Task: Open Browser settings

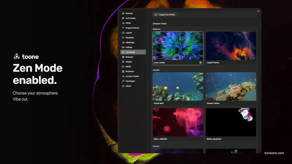Action: (x=133, y=57)
